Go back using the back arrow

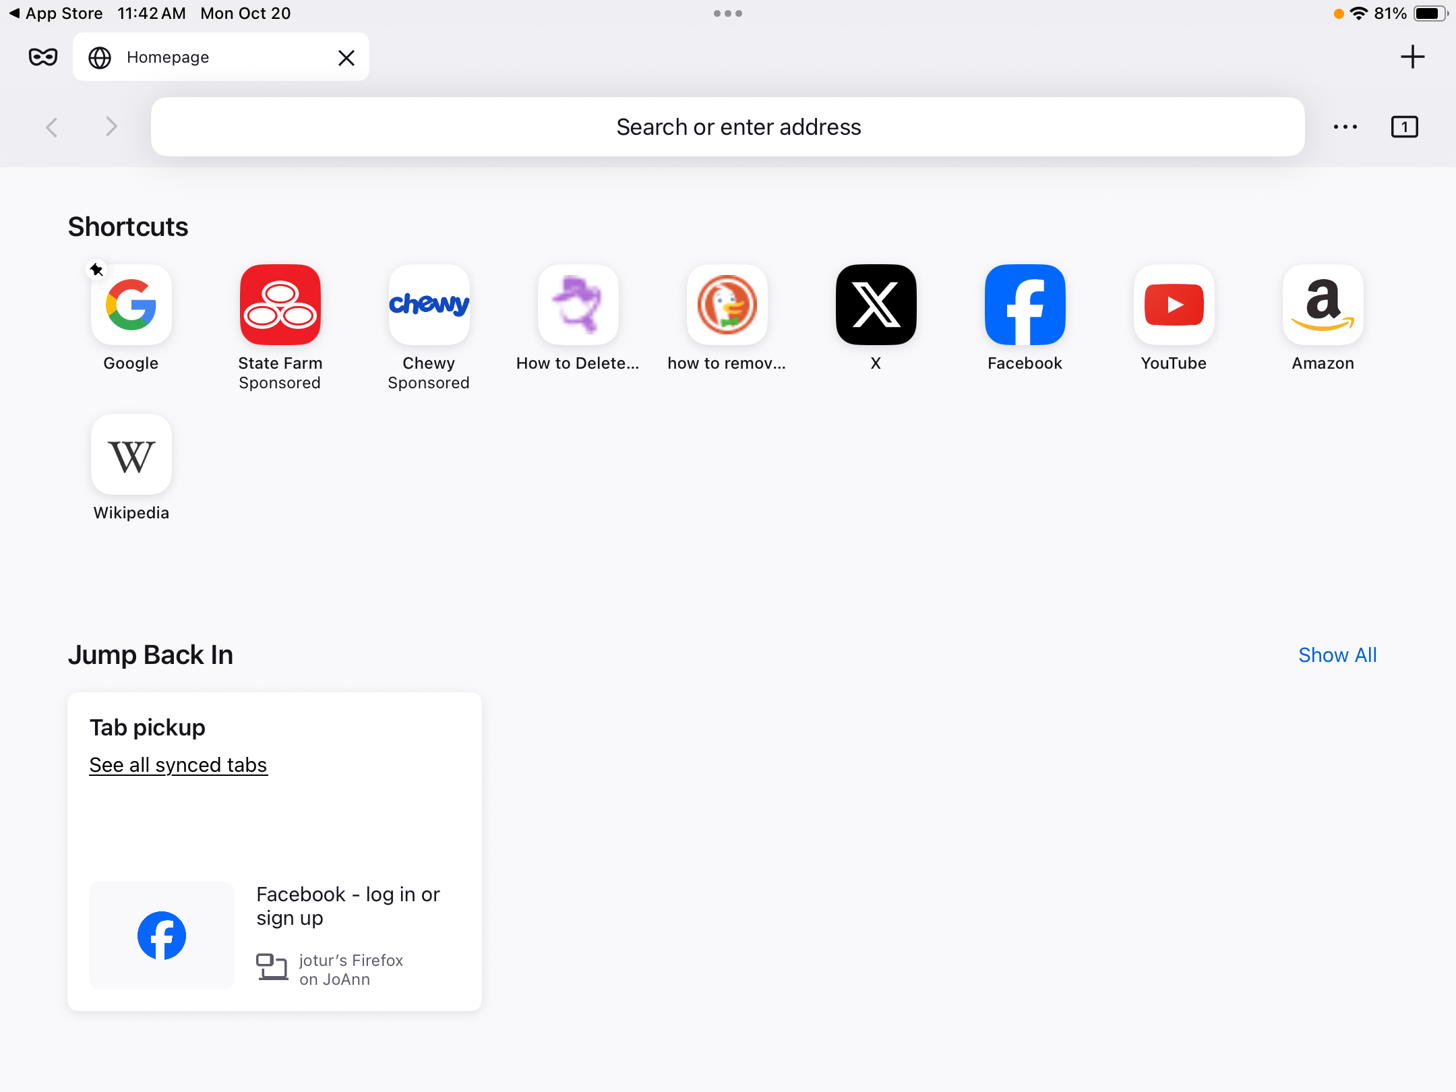[52, 127]
